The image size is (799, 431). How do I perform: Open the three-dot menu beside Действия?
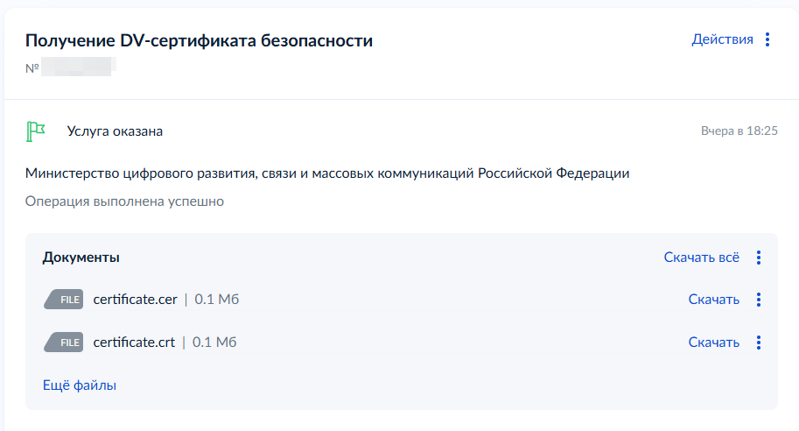[x=767, y=39]
